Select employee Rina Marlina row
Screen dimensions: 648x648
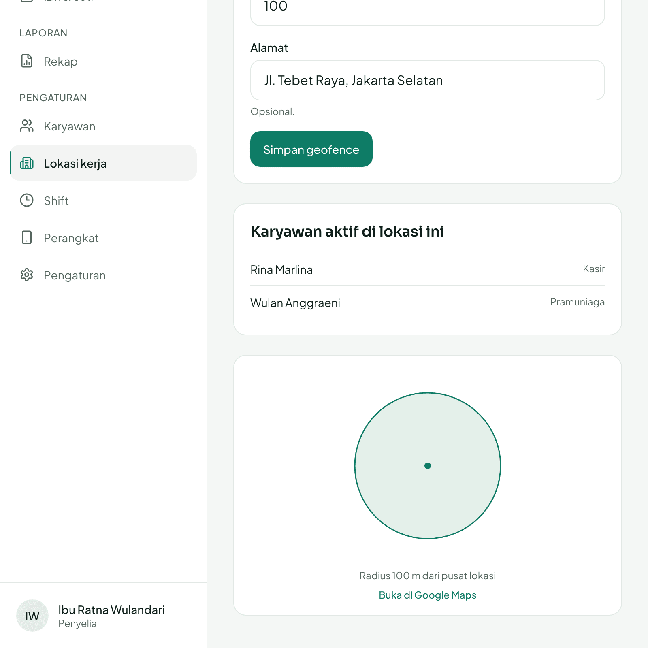428,269
